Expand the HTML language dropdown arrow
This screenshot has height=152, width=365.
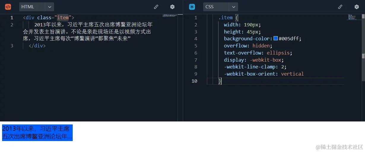pyautogui.click(x=49, y=7)
